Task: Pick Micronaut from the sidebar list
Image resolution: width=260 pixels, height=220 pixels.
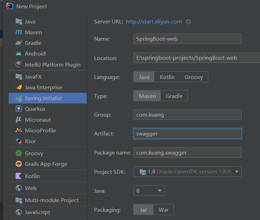Action: [48, 120]
